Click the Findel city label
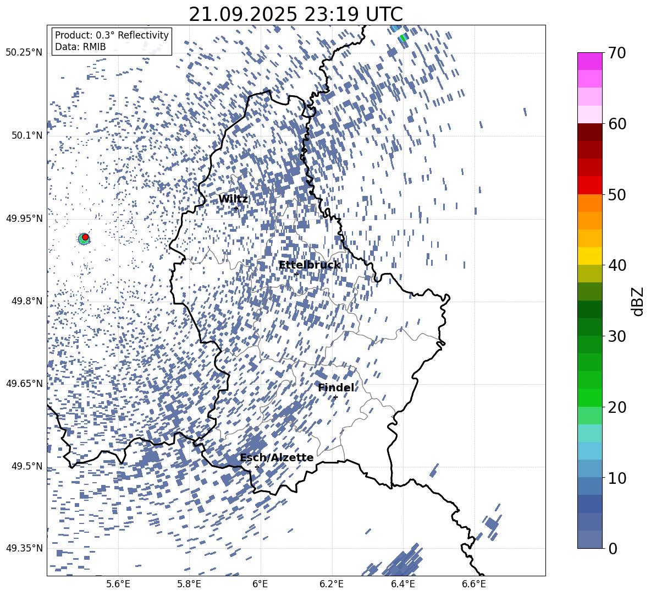 pos(336,387)
